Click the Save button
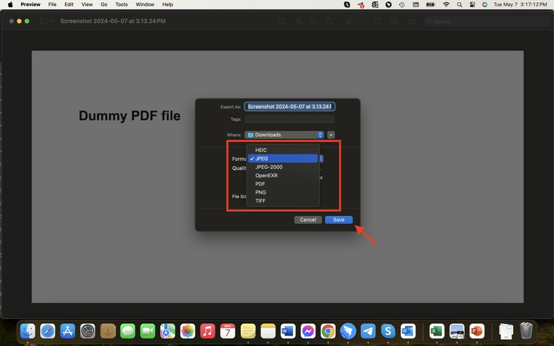 pos(339,219)
